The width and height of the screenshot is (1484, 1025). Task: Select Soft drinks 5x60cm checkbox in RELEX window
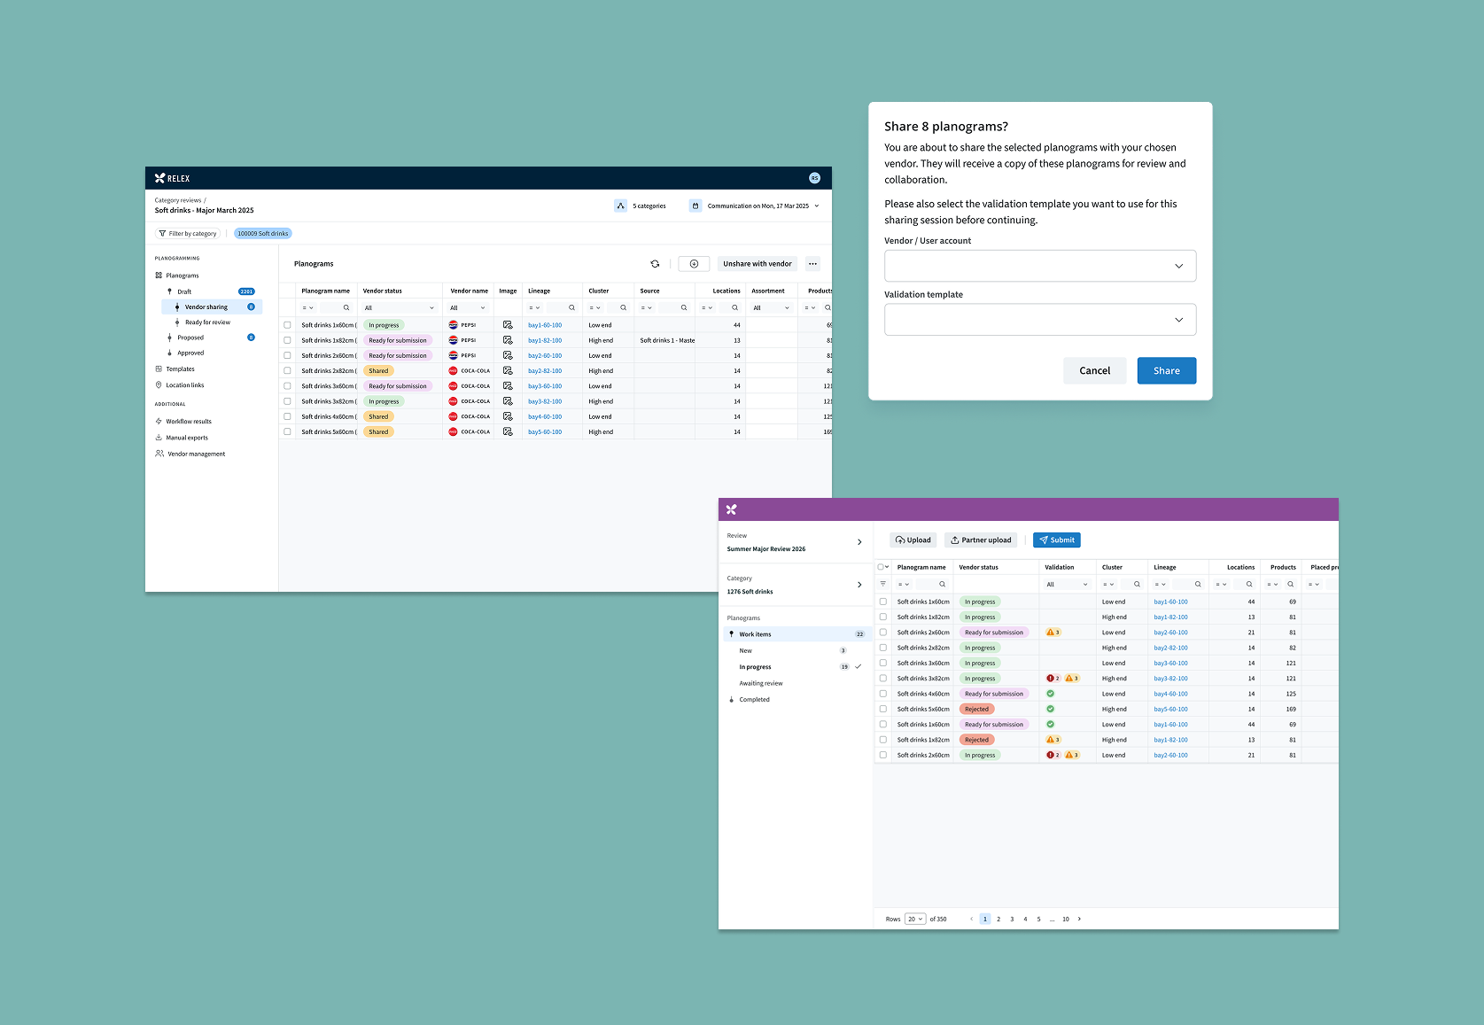click(287, 431)
